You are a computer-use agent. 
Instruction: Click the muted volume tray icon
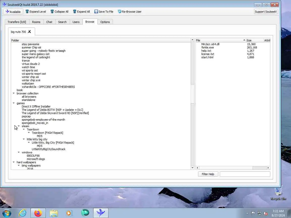[265, 213]
